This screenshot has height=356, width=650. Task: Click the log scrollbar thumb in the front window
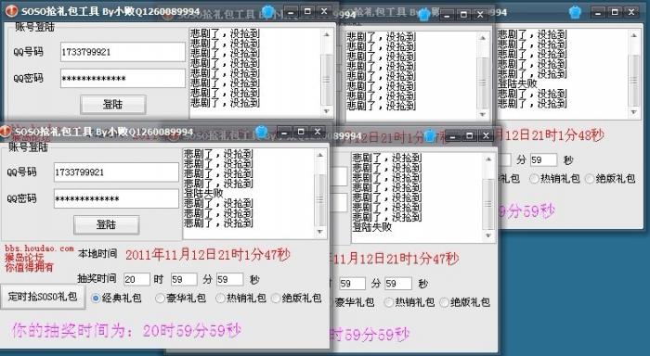pyautogui.click(x=320, y=199)
